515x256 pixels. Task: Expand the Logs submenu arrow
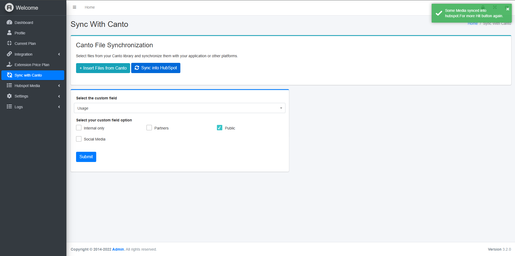pyautogui.click(x=59, y=107)
